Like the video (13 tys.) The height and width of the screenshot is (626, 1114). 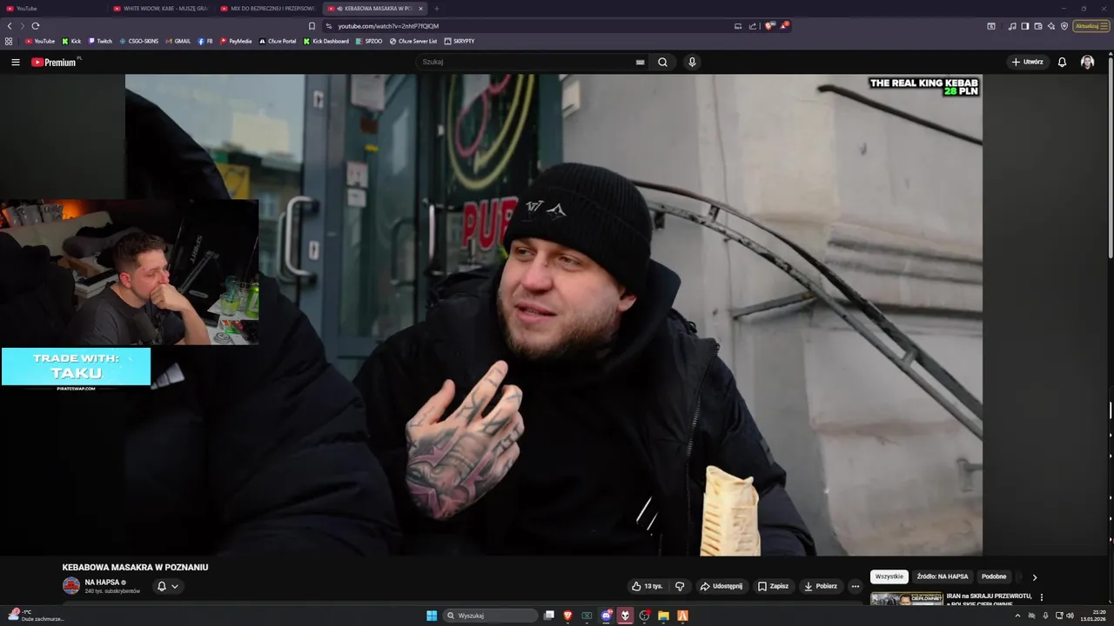pyautogui.click(x=648, y=586)
